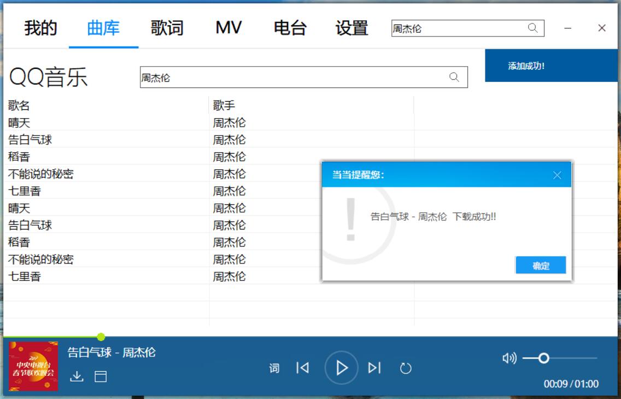Open the 电台 tab
Viewport: 621px width, 399px height.
point(290,28)
